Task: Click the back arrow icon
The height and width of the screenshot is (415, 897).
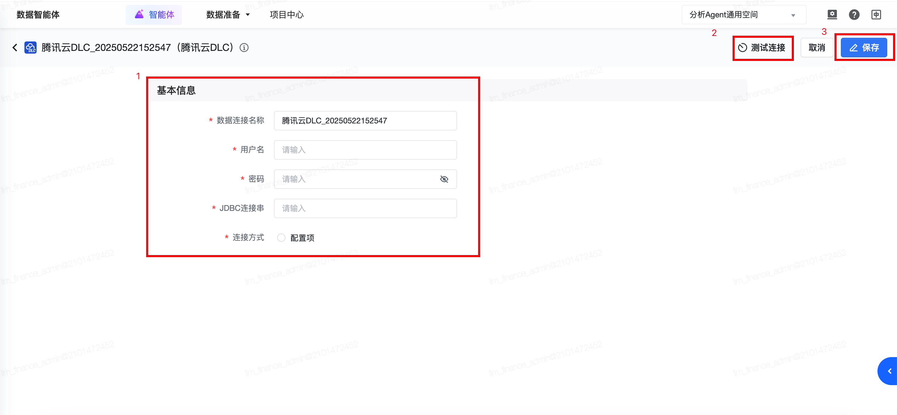Action: [x=15, y=48]
